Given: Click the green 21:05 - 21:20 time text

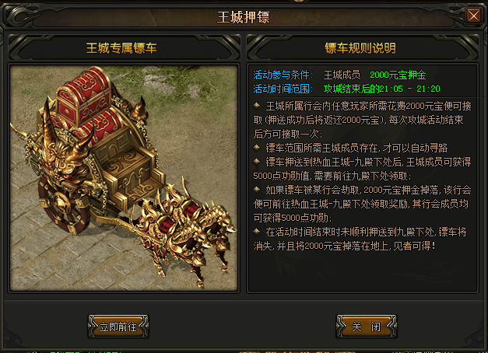Looking at the screenshot, I should click(x=410, y=89).
